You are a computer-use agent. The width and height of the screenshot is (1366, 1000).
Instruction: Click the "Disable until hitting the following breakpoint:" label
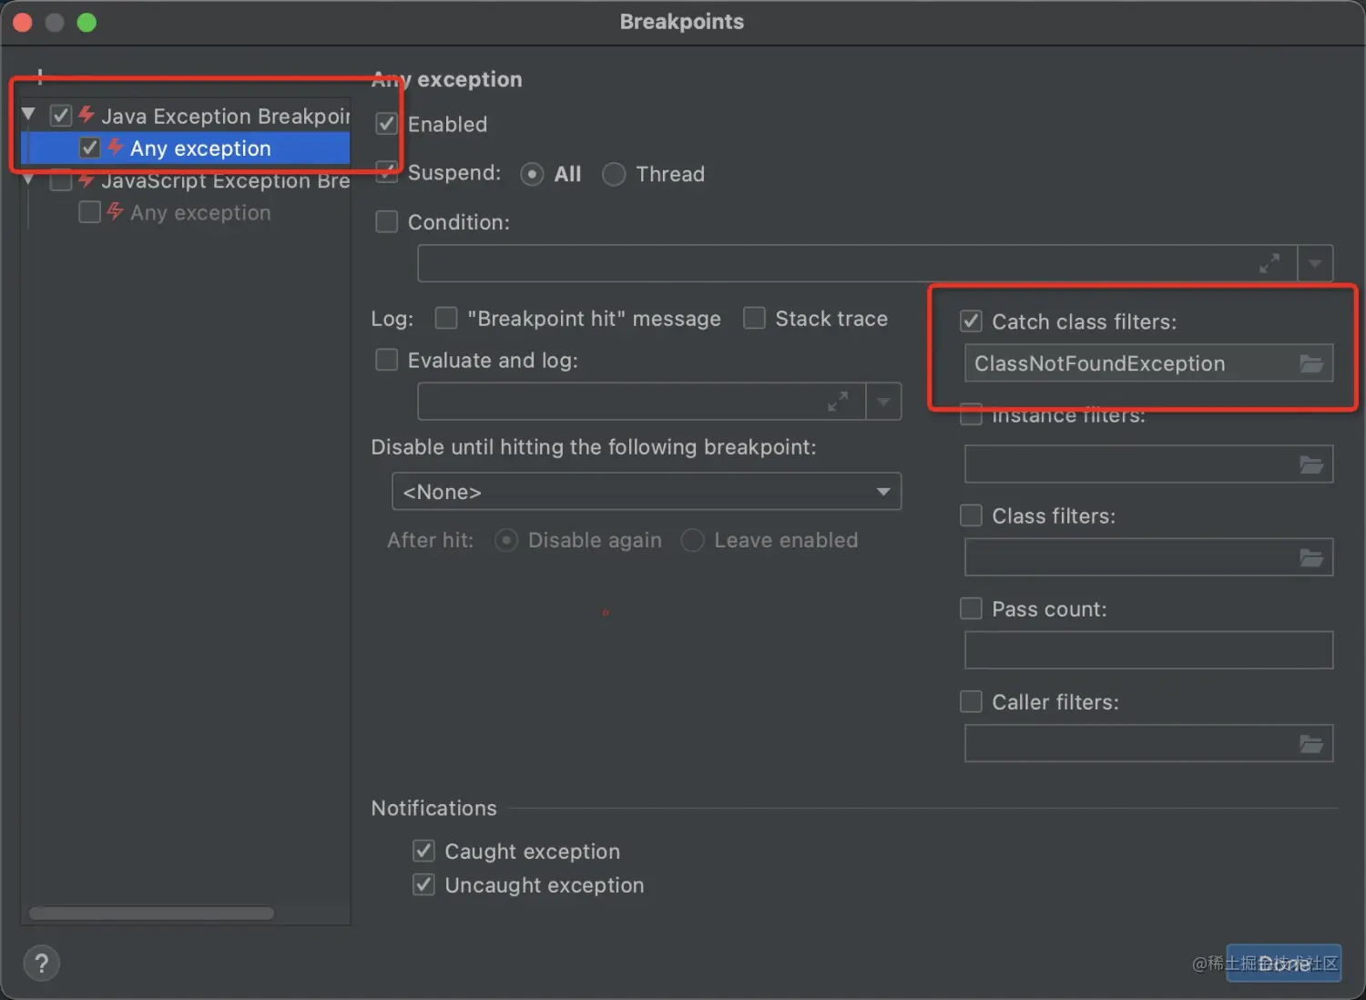coord(594,447)
